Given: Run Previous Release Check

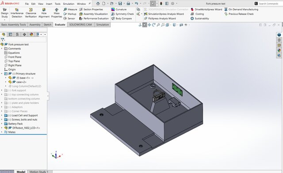Looking at the screenshot, I should tap(239, 14).
